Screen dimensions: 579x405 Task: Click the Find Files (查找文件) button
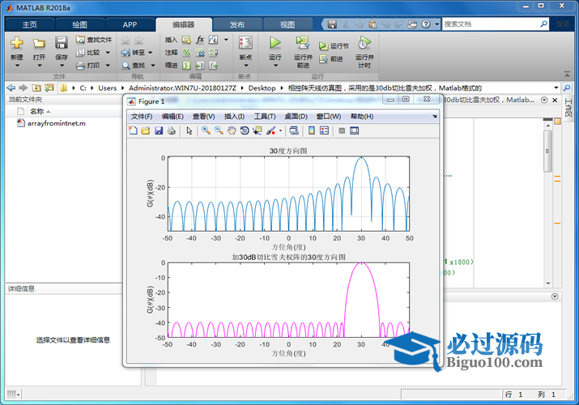tap(94, 39)
